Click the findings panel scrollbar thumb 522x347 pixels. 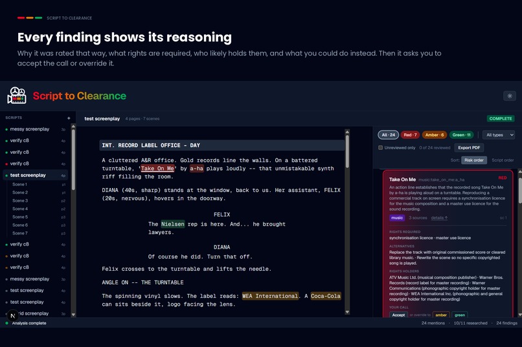(519, 191)
